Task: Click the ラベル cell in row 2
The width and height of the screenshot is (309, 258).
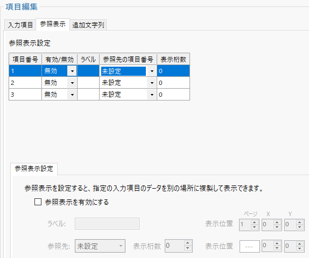Action: (x=88, y=83)
